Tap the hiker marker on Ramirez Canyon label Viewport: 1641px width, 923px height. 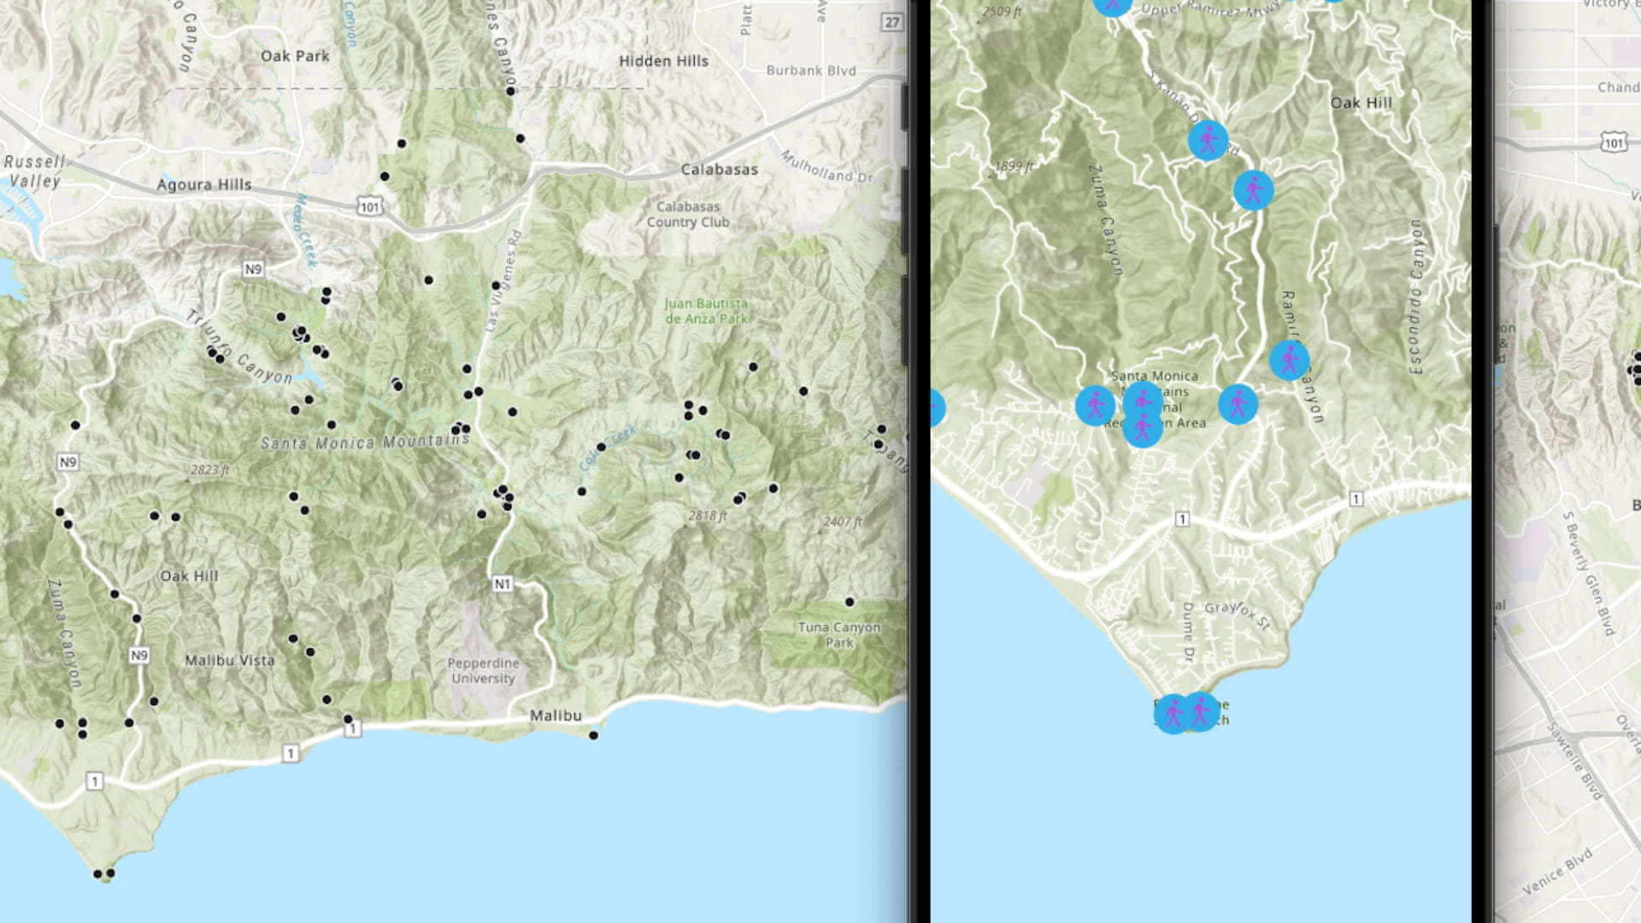[x=1289, y=360]
